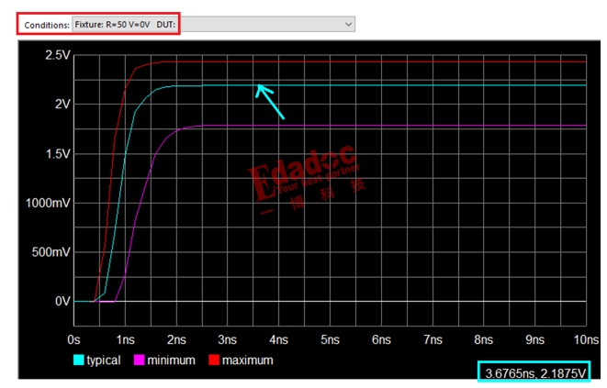The height and width of the screenshot is (388, 607).
Task: Click the 'Conditions:' label text
Action: click(46, 25)
